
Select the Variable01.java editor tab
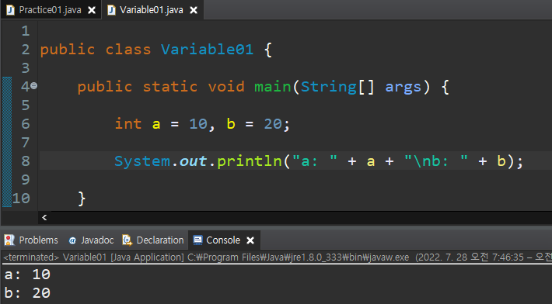coord(152,10)
